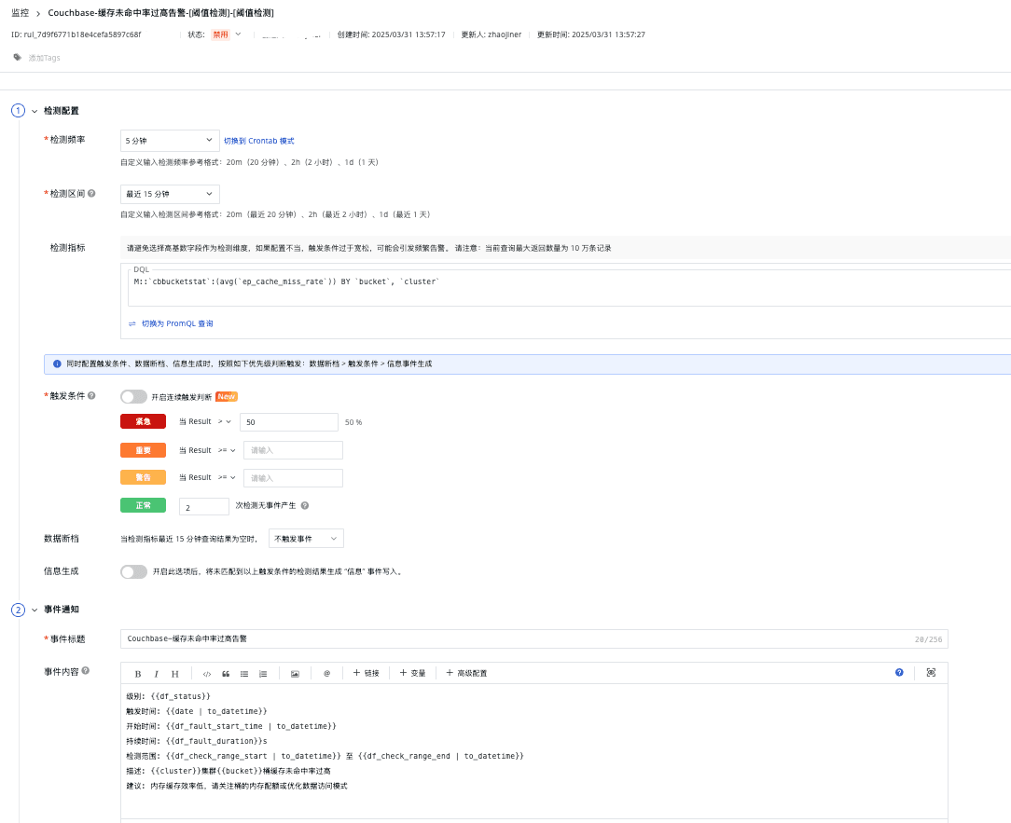Open 检测频率 5 分钟 dropdown
The image size is (1011, 823).
170,141
